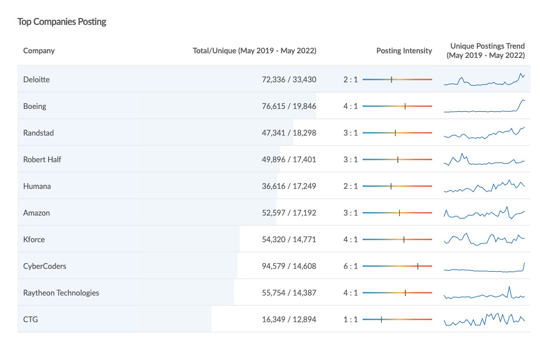
Task: Open the CyberCoders postings trend sparkline
Action: (x=484, y=267)
